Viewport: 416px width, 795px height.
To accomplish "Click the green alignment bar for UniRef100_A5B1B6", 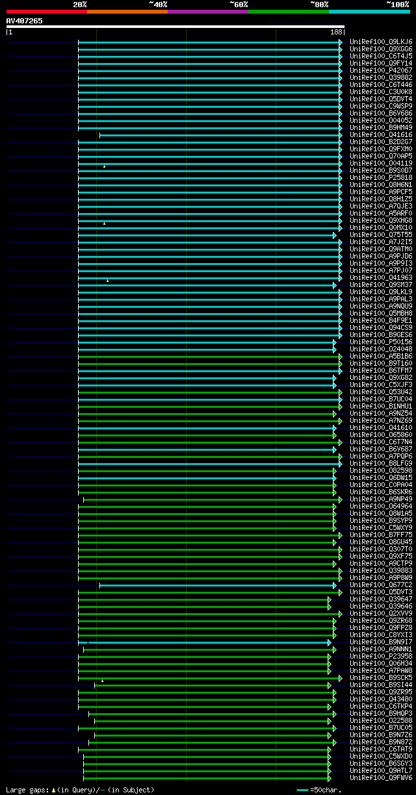I will [210, 357].
